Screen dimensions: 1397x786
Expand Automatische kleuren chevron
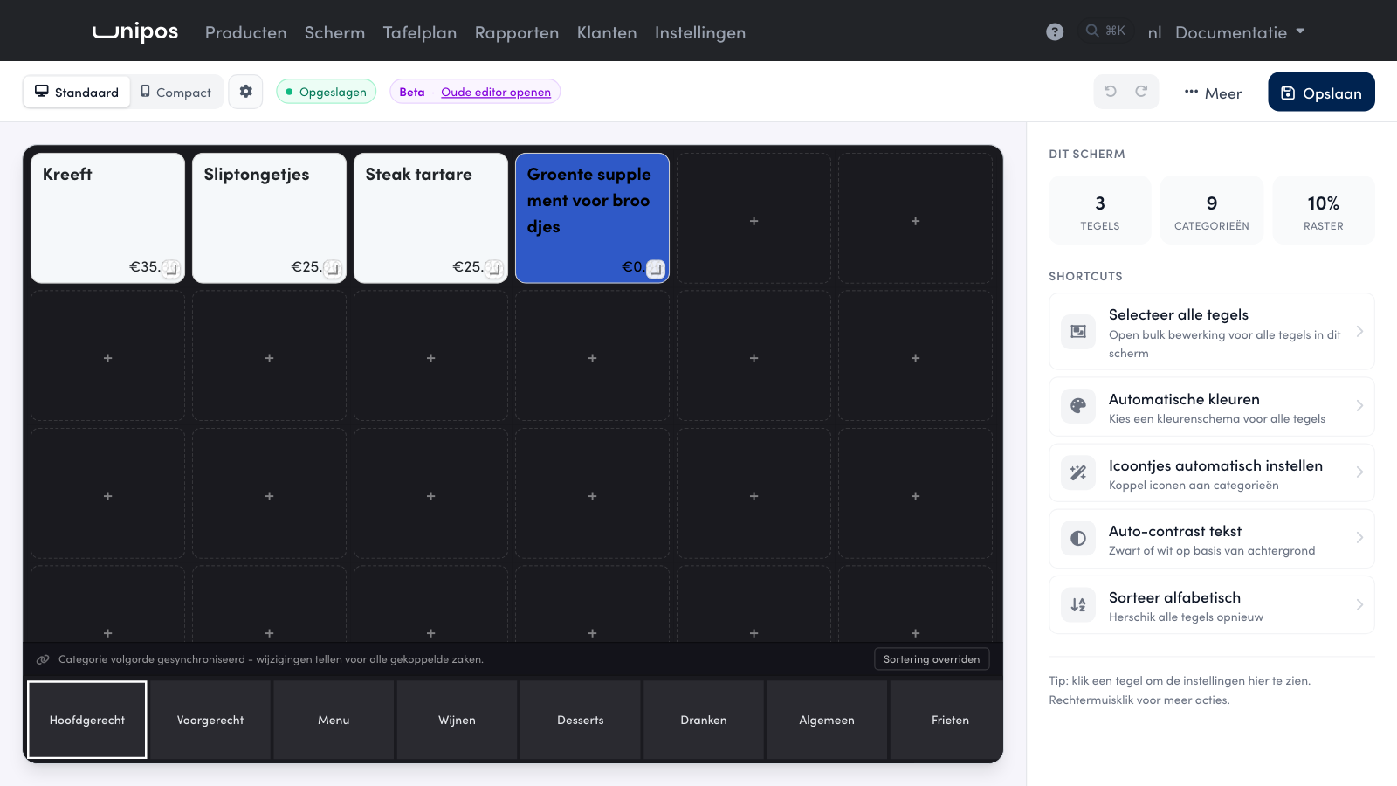(x=1359, y=406)
